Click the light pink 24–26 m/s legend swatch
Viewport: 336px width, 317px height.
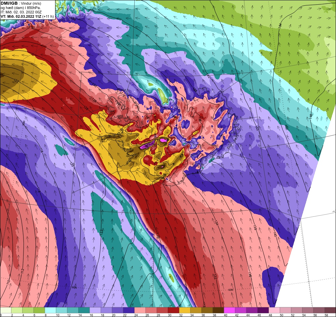[140, 310]
